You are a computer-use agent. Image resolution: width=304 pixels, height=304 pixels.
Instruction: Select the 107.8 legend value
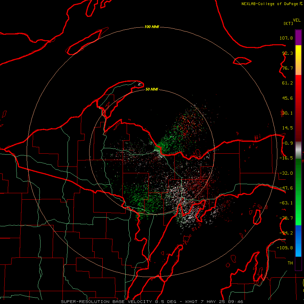(286, 38)
